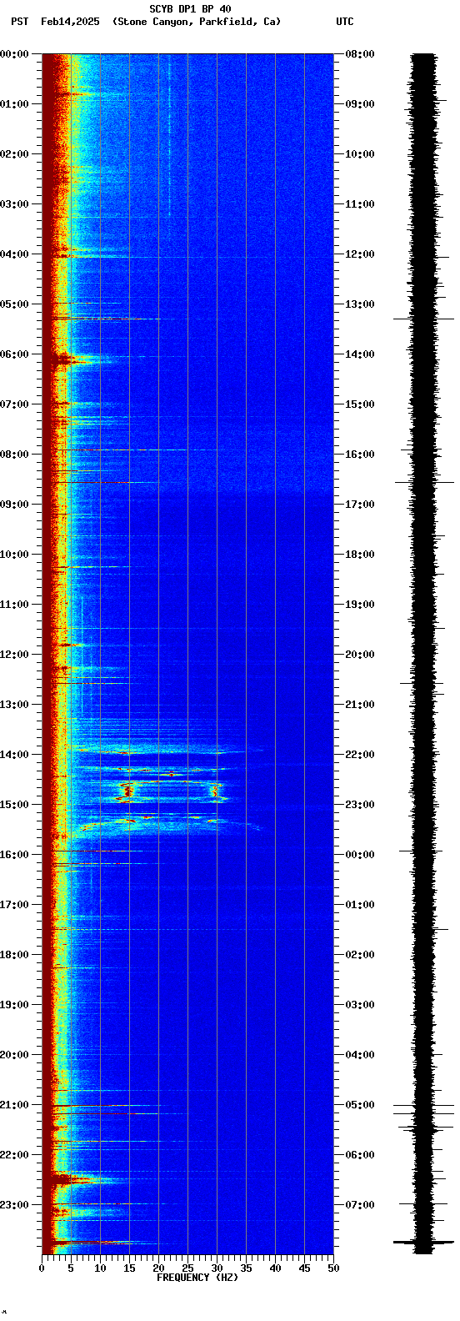Click frequency axis tick label '0'
Screen dimensions: 460x1321
tap(42, 1268)
